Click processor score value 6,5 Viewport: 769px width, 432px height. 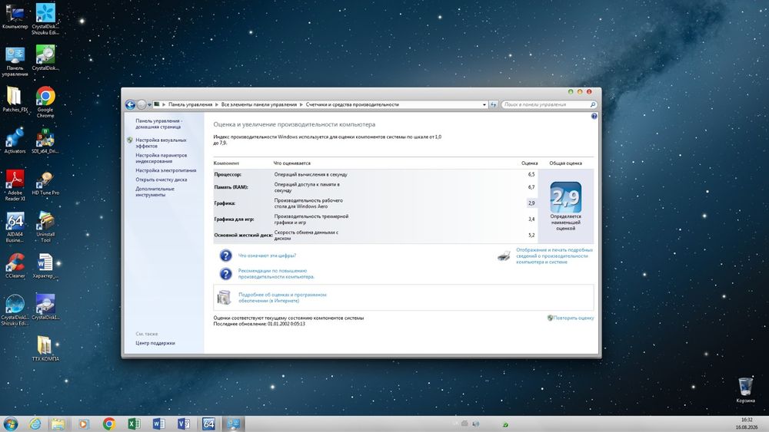pos(531,174)
